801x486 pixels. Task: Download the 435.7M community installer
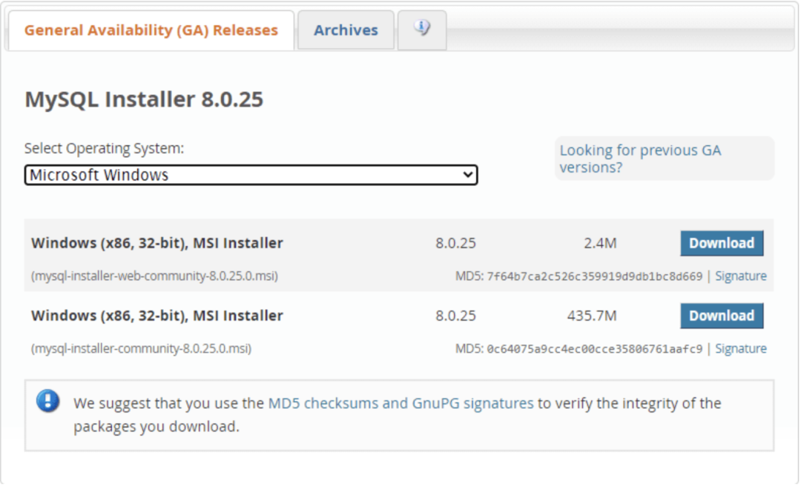tap(721, 316)
